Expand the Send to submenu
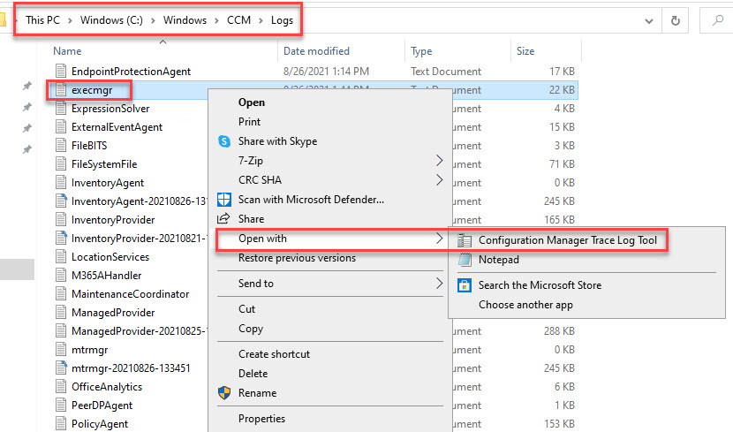733x432 pixels. (440, 284)
